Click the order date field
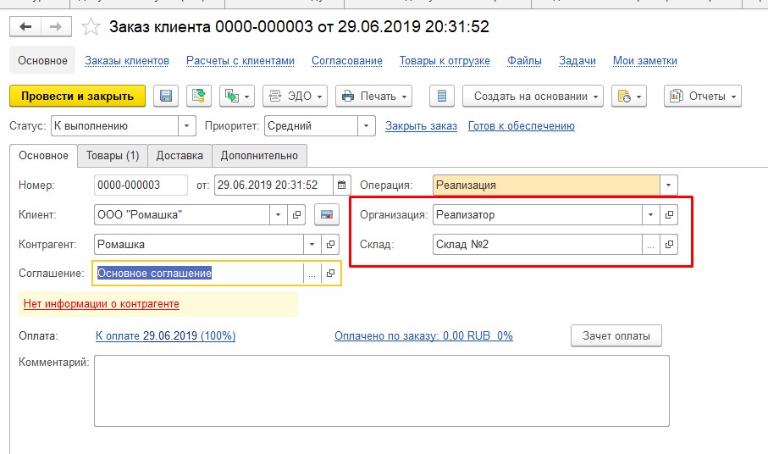 pos(273,185)
